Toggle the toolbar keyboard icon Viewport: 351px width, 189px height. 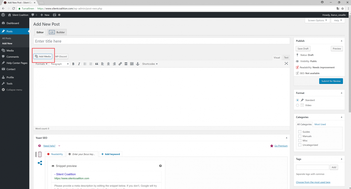tap(132, 64)
